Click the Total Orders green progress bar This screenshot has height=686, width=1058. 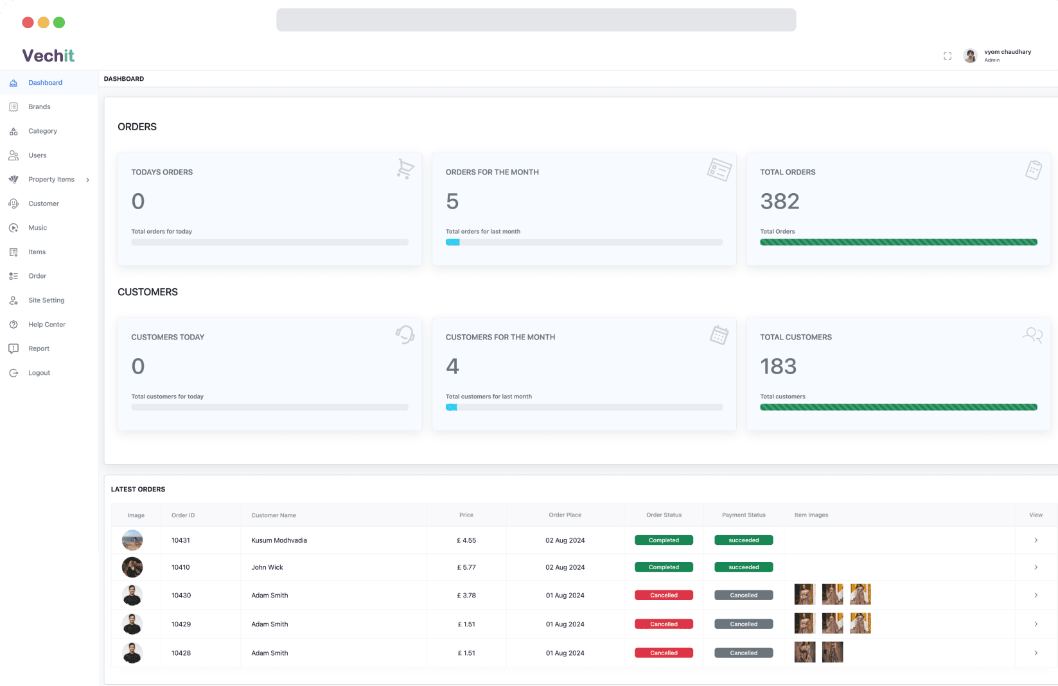coord(898,243)
